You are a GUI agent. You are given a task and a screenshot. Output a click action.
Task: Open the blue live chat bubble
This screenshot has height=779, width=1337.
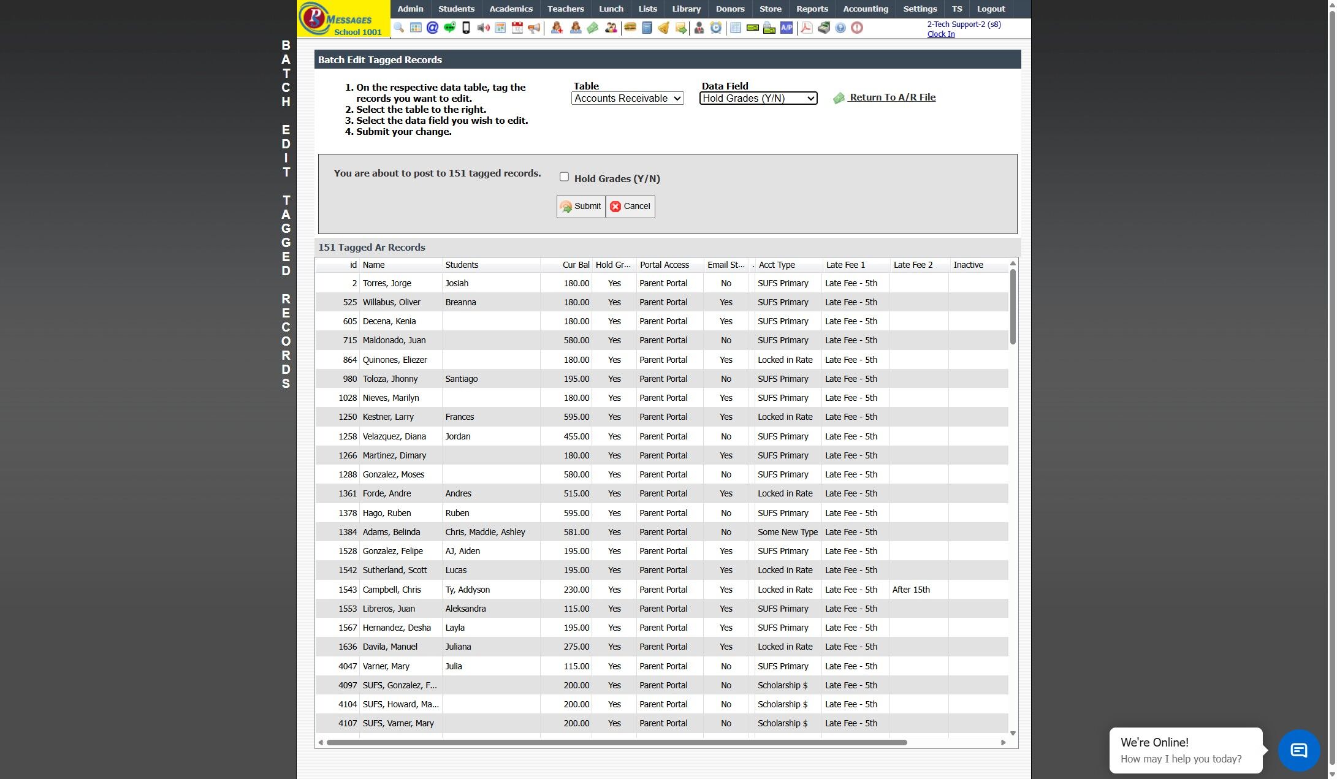tap(1298, 750)
